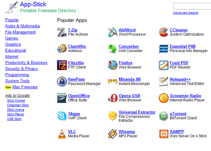The image size is (211, 151).
Task: Go to the Games category
Action: pos(12,38)
